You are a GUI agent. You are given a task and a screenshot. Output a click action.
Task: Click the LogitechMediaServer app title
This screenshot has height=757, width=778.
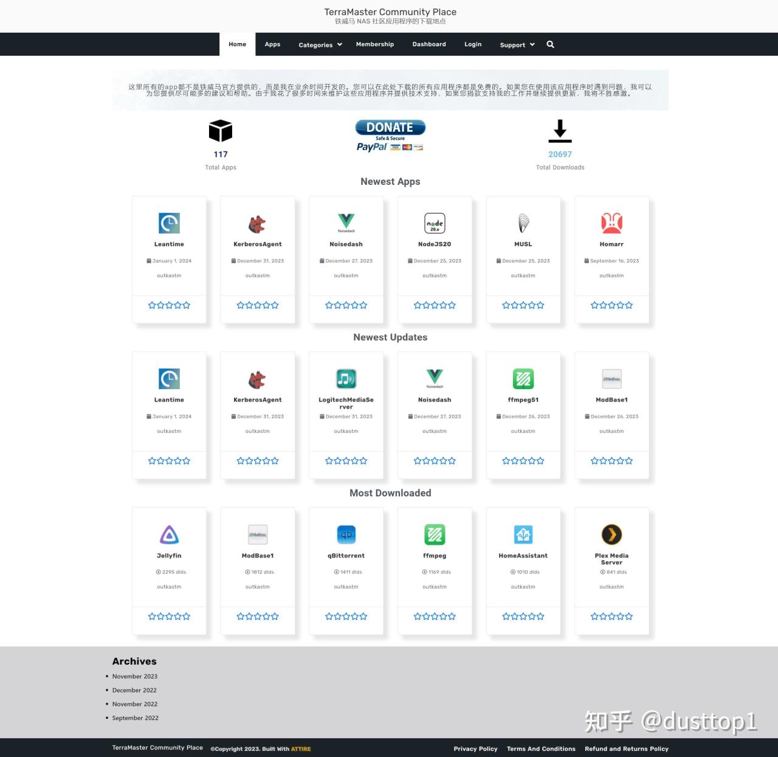coord(346,403)
